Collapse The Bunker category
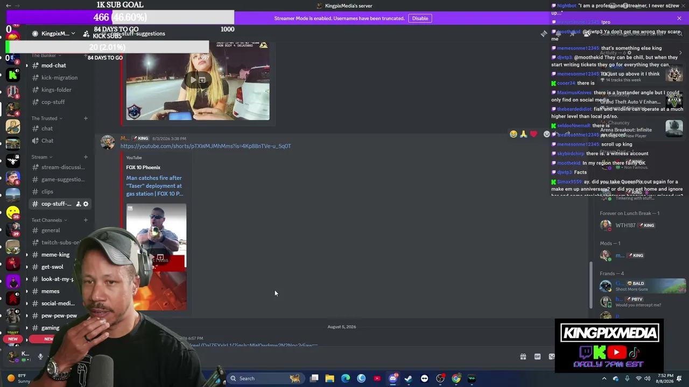This screenshot has height=387, width=689. tap(46, 55)
